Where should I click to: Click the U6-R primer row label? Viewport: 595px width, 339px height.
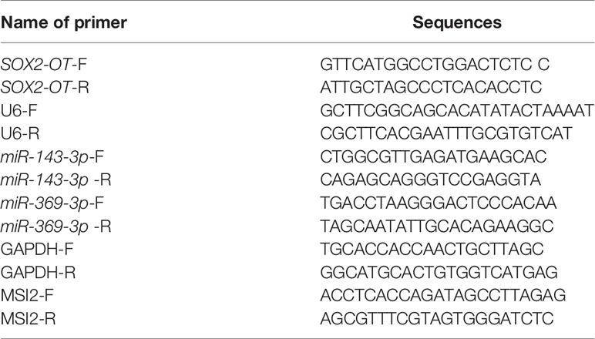tap(20, 134)
